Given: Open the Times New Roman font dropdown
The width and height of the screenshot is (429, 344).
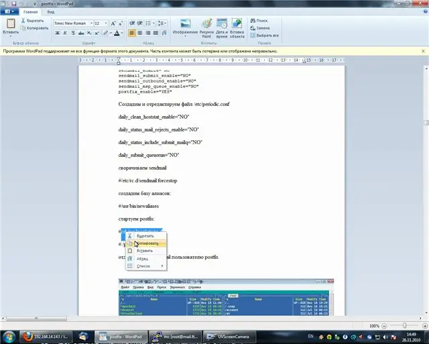Looking at the screenshot, I should point(91,23).
